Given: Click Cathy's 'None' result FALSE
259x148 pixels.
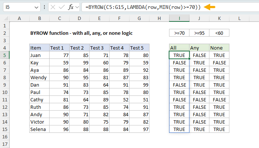Looking at the screenshot, I should (219, 100).
